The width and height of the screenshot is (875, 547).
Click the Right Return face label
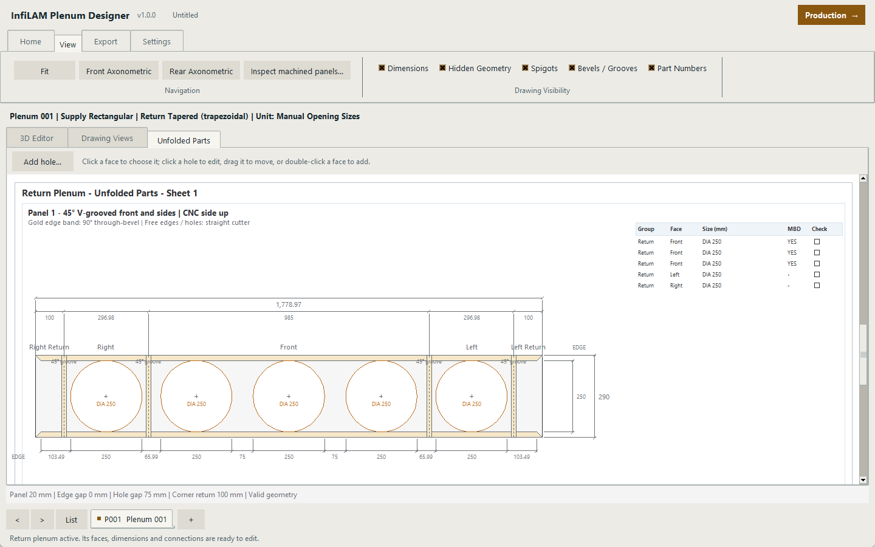[49, 347]
